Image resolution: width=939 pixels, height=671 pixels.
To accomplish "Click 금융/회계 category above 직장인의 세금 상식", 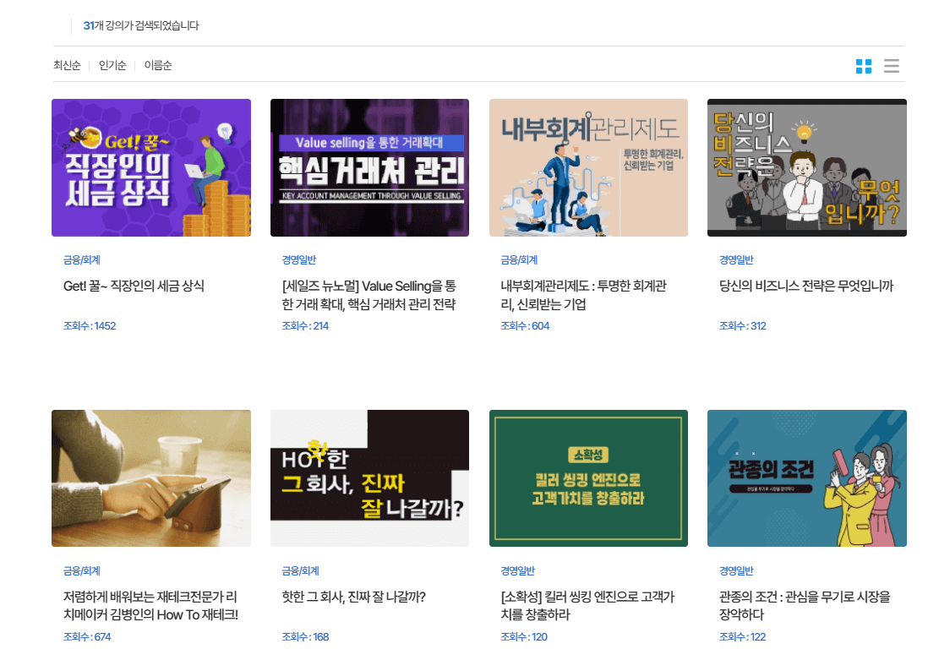I will pyautogui.click(x=82, y=259).
